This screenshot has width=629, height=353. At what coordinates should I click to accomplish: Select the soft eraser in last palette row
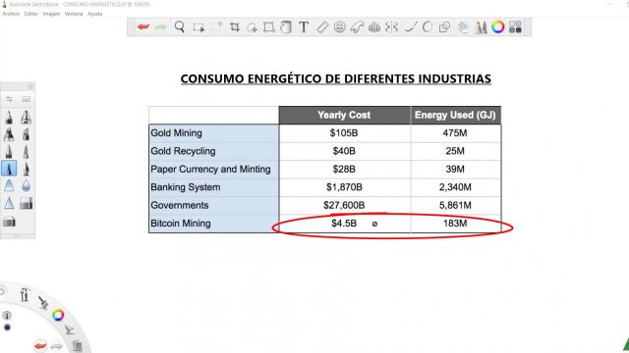coord(9,221)
